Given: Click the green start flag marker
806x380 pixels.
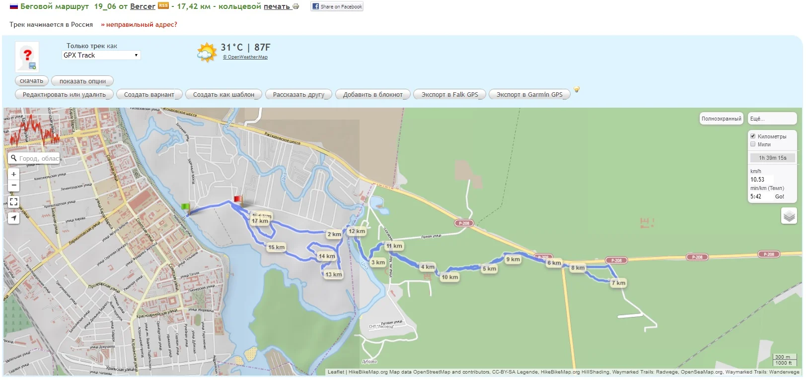Looking at the screenshot, I should click(185, 208).
